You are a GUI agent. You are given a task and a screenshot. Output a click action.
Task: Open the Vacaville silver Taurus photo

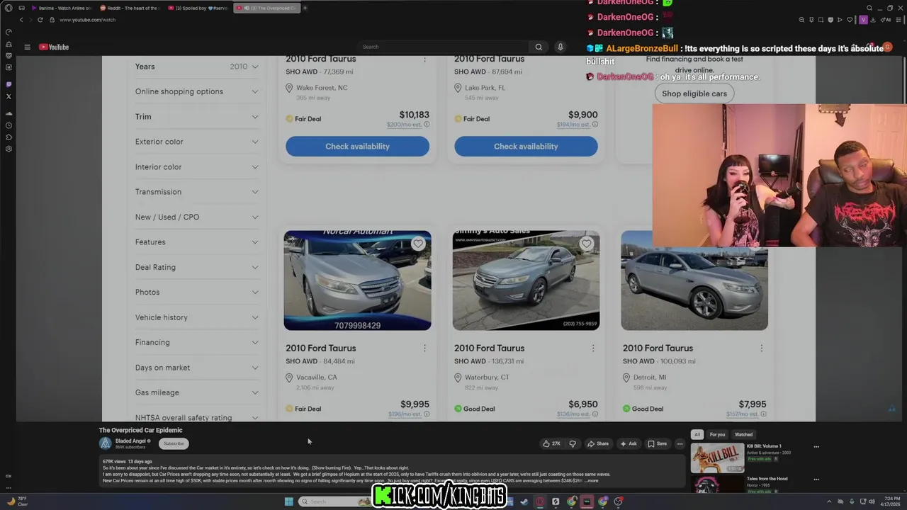coord(357,280)
